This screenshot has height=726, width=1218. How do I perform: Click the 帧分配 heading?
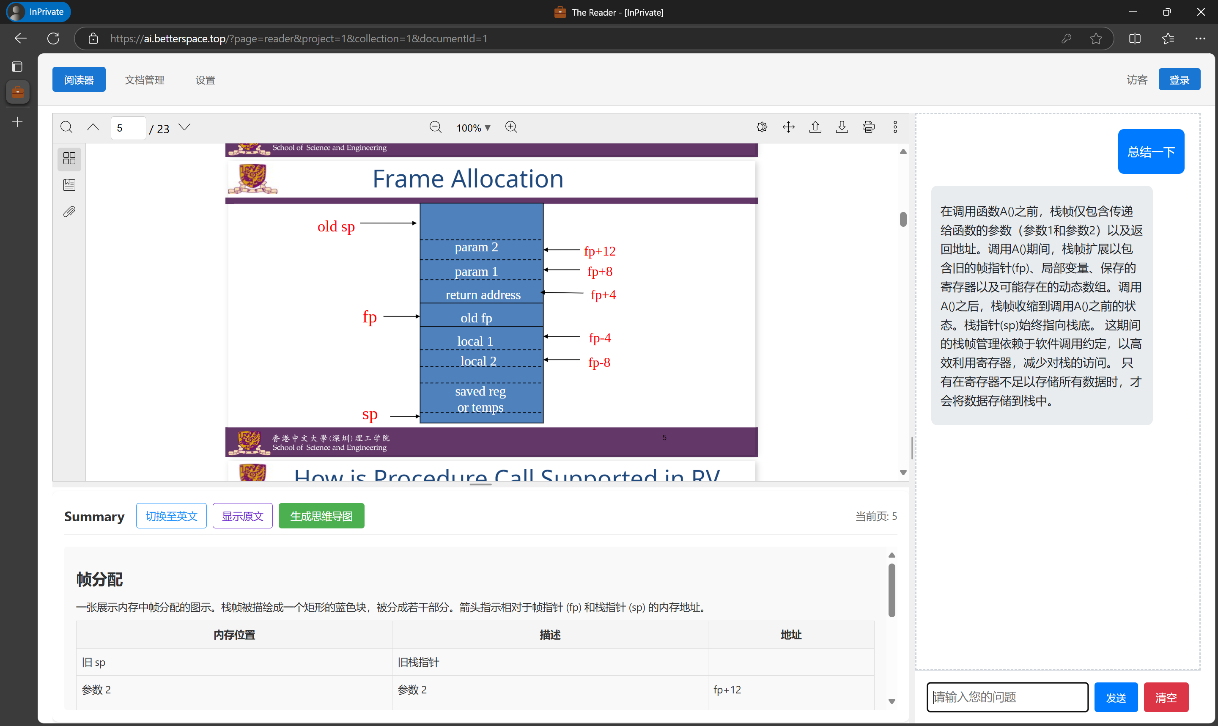click(x=99, y=580)
